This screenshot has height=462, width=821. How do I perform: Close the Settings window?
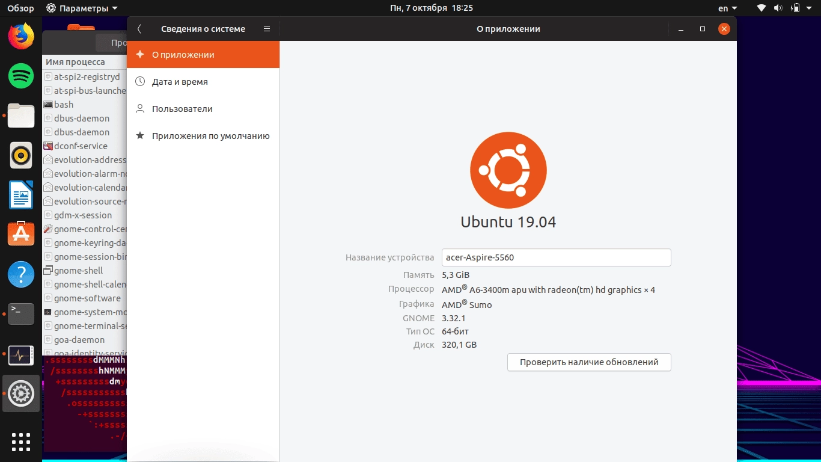click(x=725, y=29)
